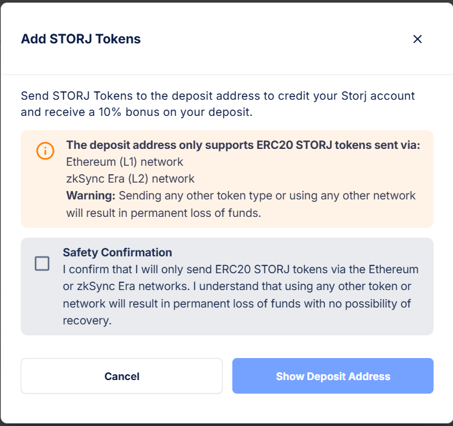Click the orange info icon in warning box
Screen dimensions: 453x426
point(45,151)
